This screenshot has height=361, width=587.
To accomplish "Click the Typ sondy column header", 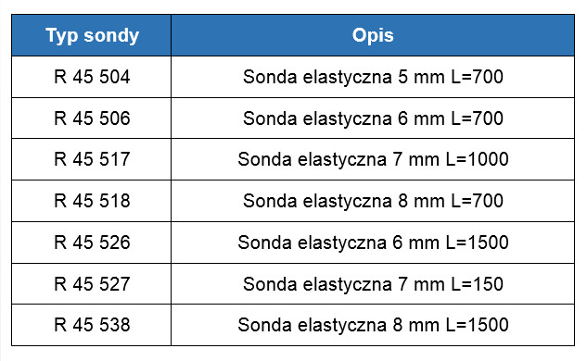I will 92,35.
